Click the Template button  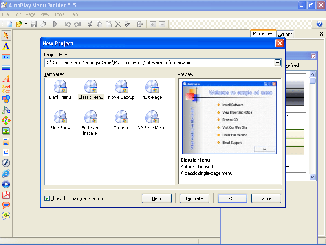(194, 198)
